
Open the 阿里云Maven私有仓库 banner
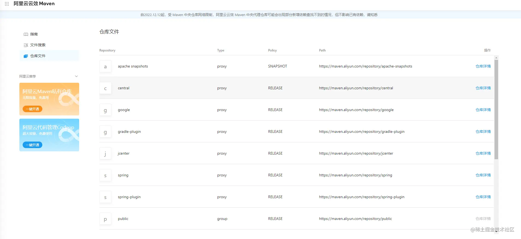(x=49, y=99)
